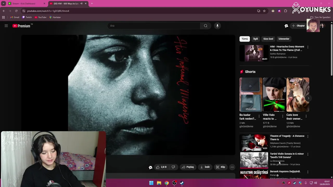333x187 pixels.
Task: Open the browser Extensions puzzle icon
Action: [x=285, y=11]
